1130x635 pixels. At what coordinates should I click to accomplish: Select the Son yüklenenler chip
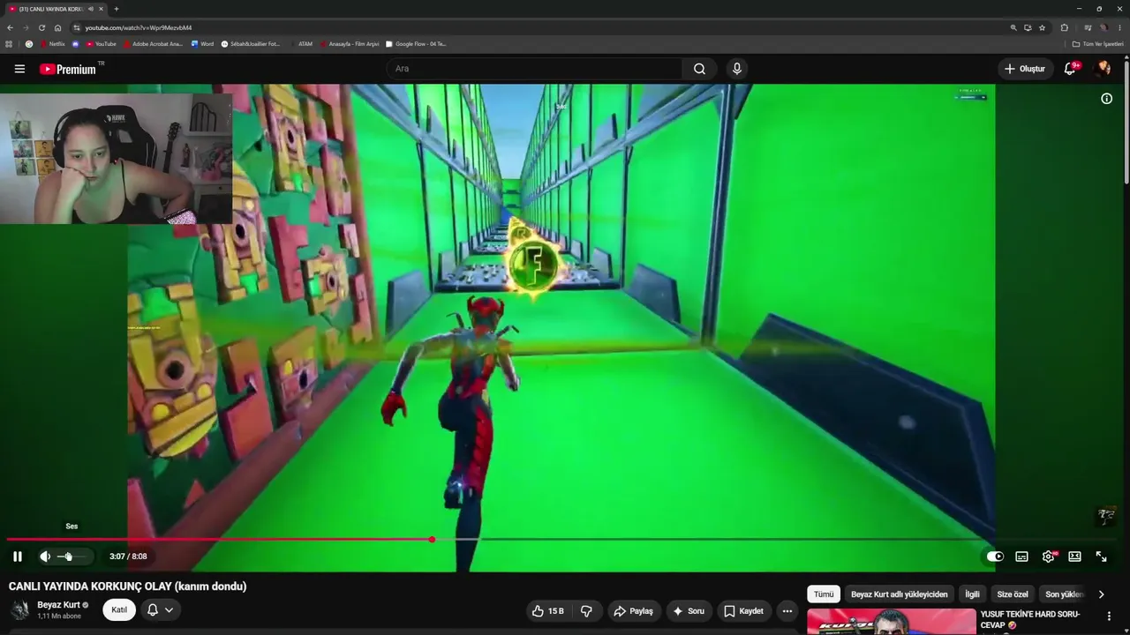click(1063, 594)
